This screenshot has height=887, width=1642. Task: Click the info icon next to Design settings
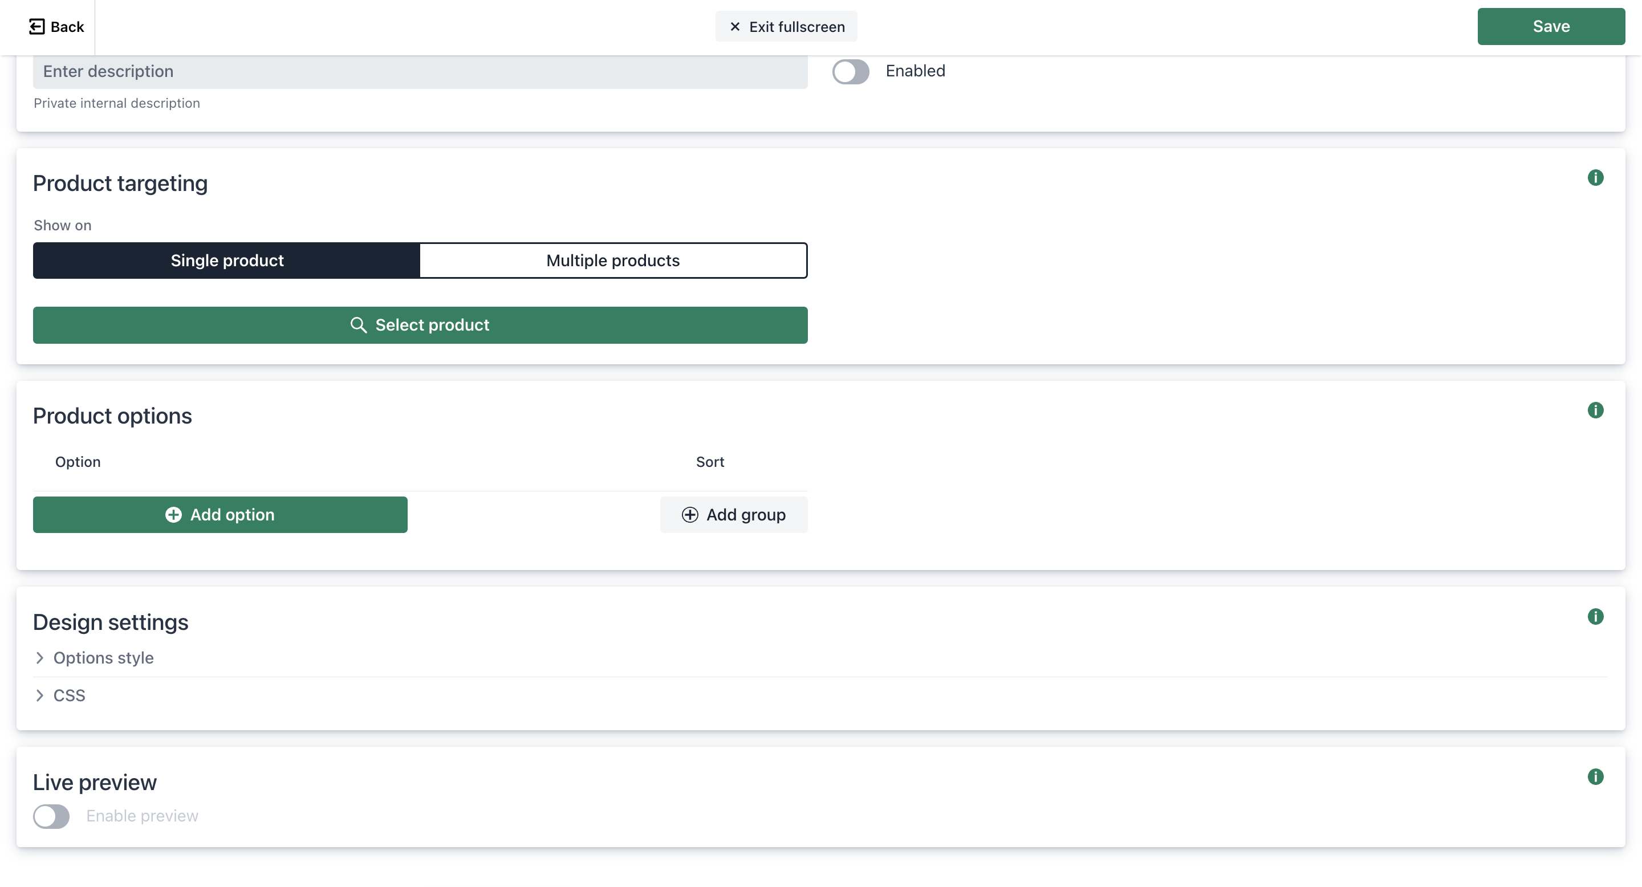[1595, 616]
